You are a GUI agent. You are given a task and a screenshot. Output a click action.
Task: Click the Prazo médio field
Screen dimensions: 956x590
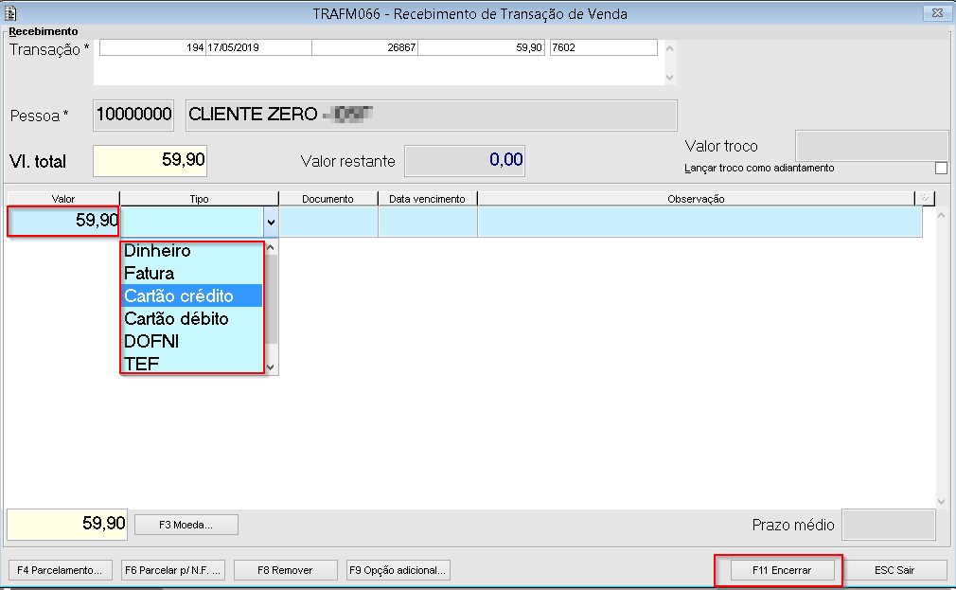pos(889,525)
